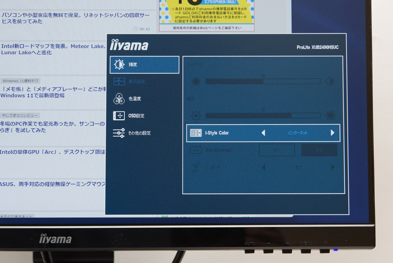Image resolution: width=393 pixels, height=263 pixels.
Task: Click the move-arrows icon beside OSD設定
Action: point(119,116)
